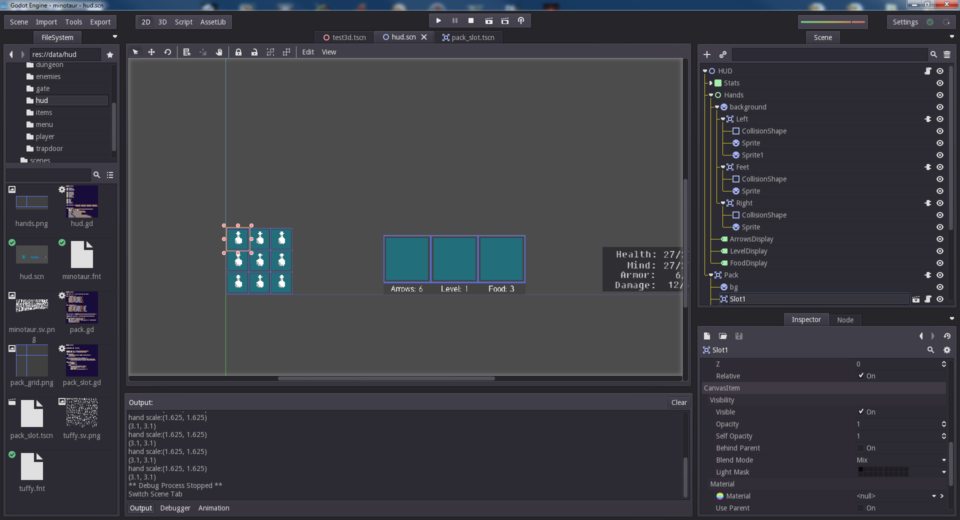Open the Tools menu
The width and height of the screenshot is (960, 520).
[73, 22]
